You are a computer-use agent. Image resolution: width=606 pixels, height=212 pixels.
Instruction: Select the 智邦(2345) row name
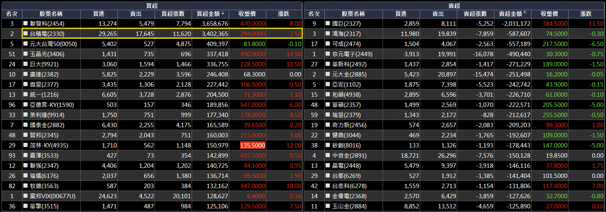44,135
